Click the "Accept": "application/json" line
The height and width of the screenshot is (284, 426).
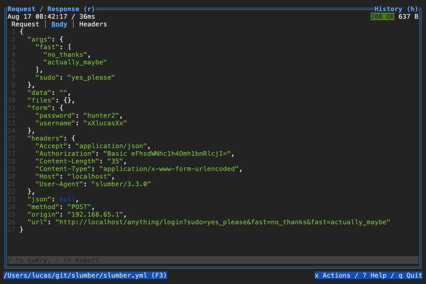tap(93, 146)
